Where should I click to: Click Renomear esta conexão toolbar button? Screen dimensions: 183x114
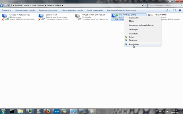tap(48, 10)
